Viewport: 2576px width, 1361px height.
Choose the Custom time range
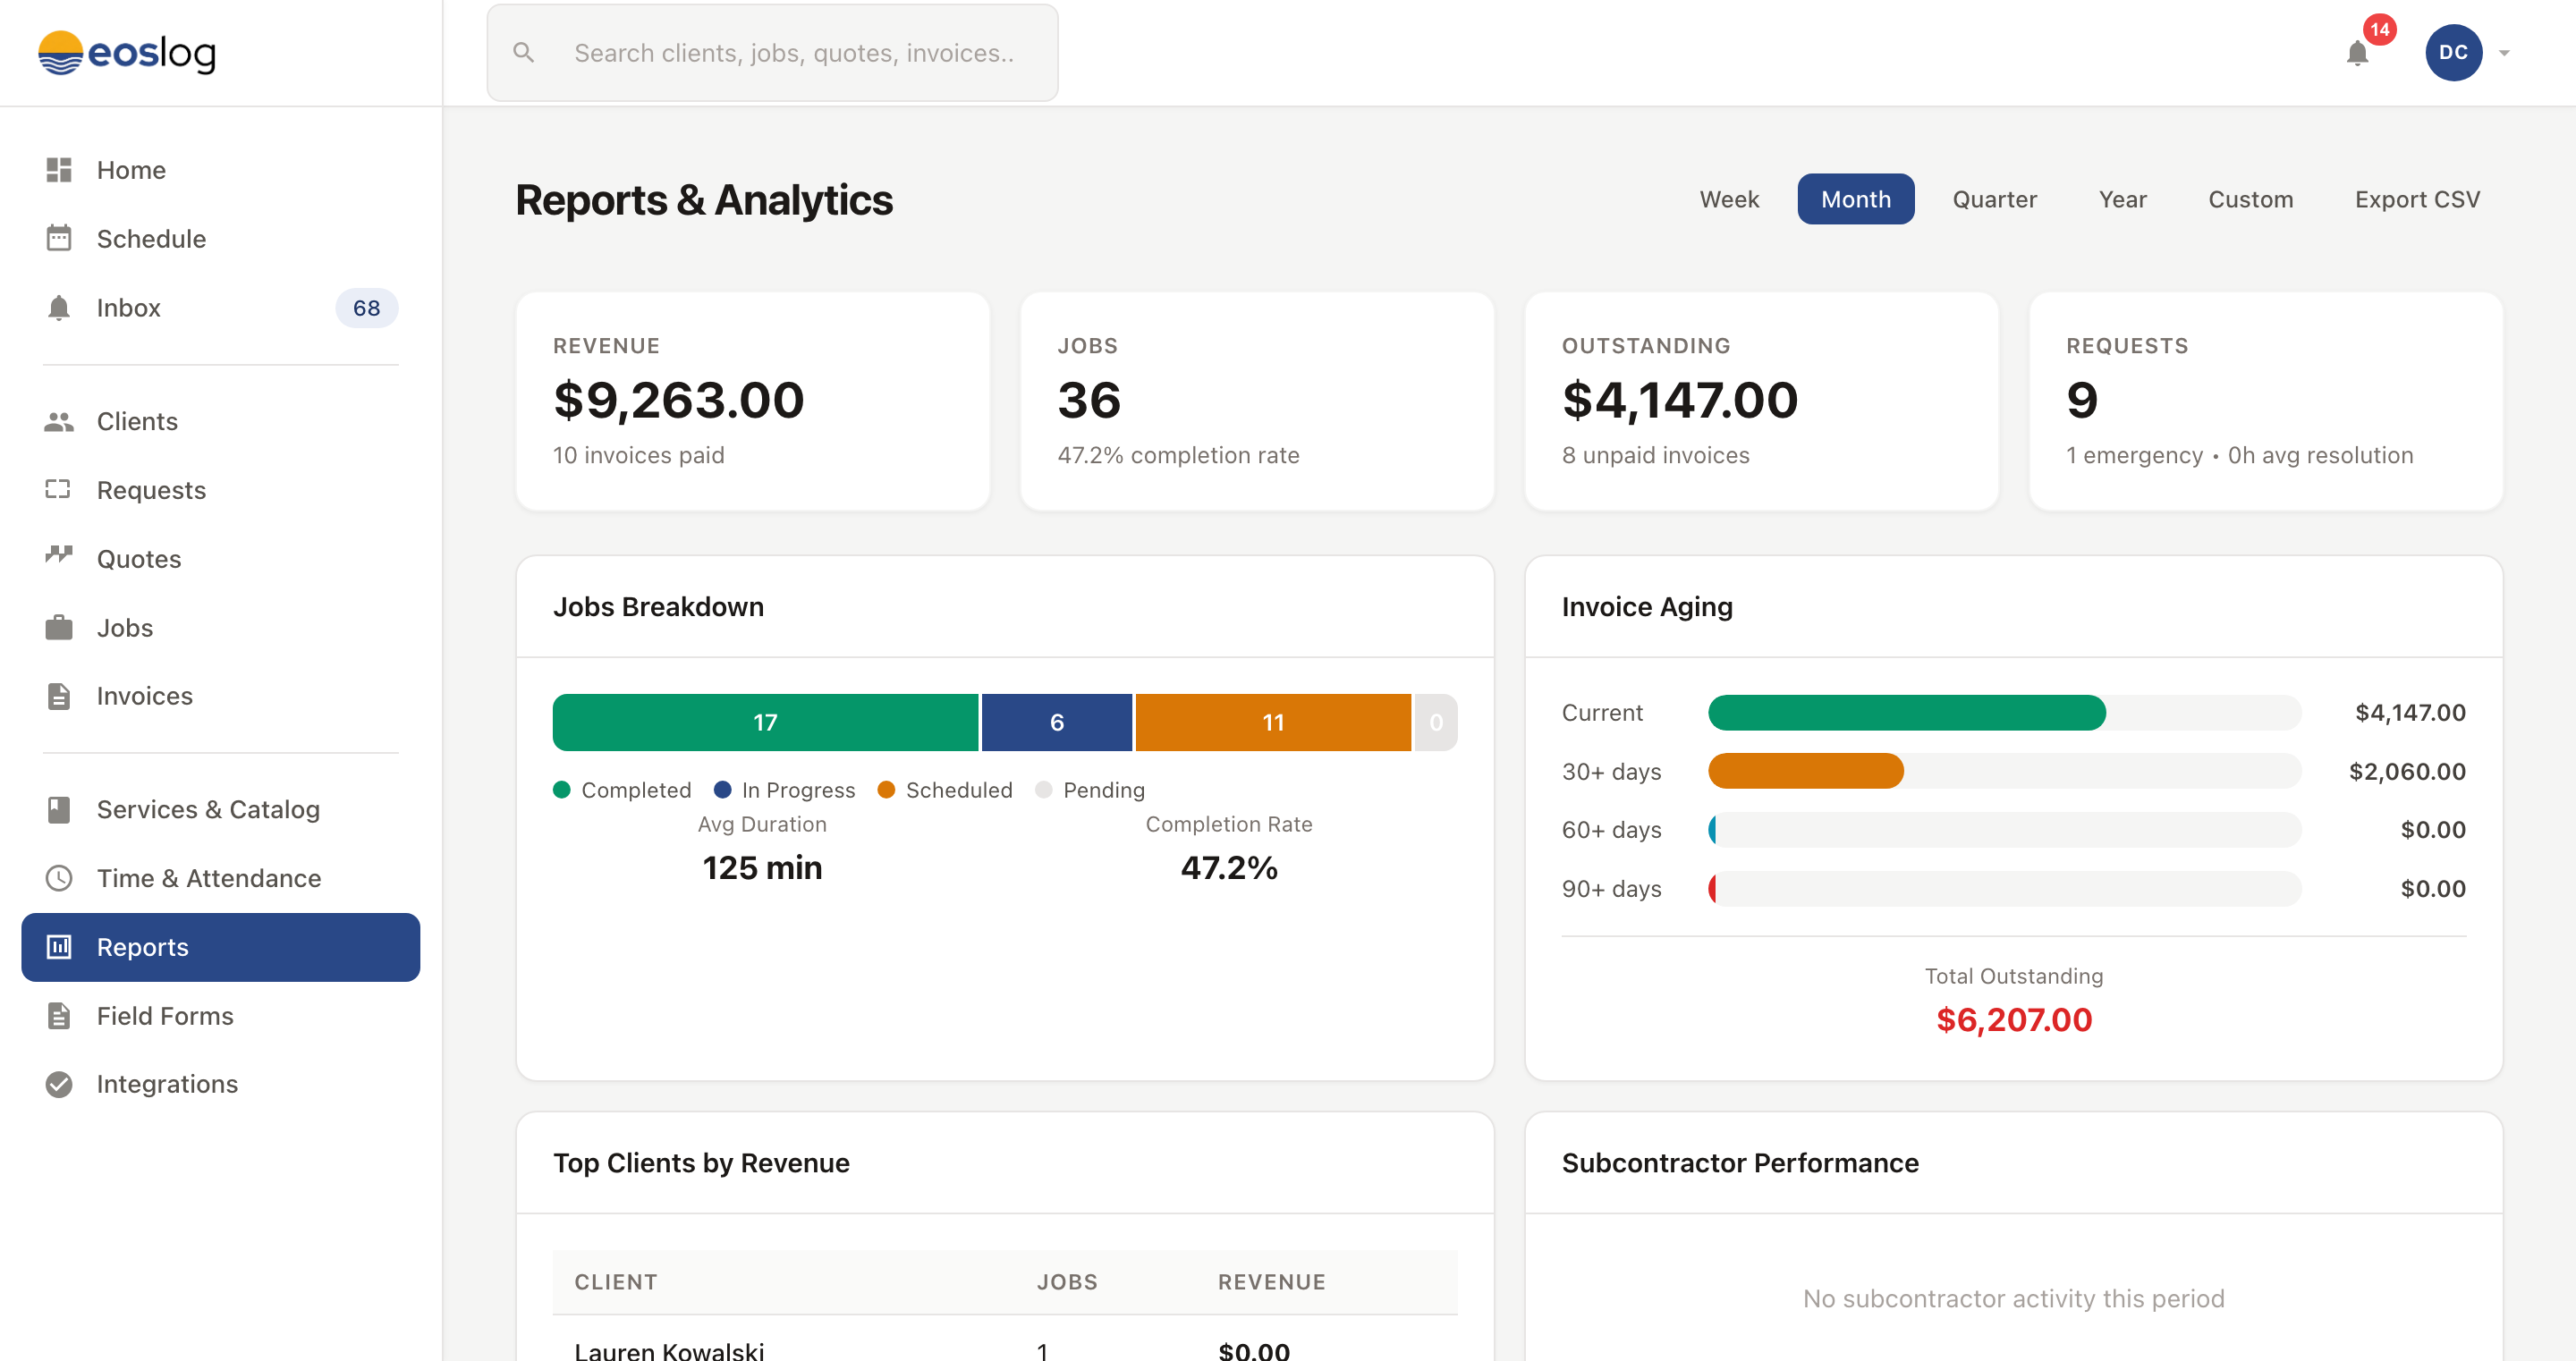(2250, 199)
